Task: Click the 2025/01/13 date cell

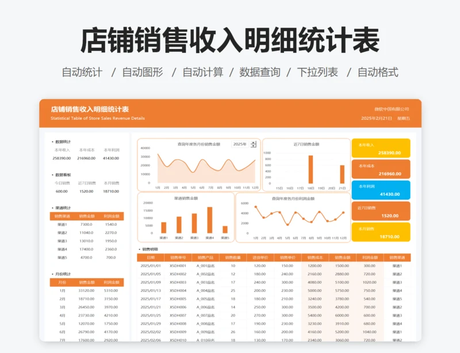Action: pyautogui.click(x=151, y=290)
